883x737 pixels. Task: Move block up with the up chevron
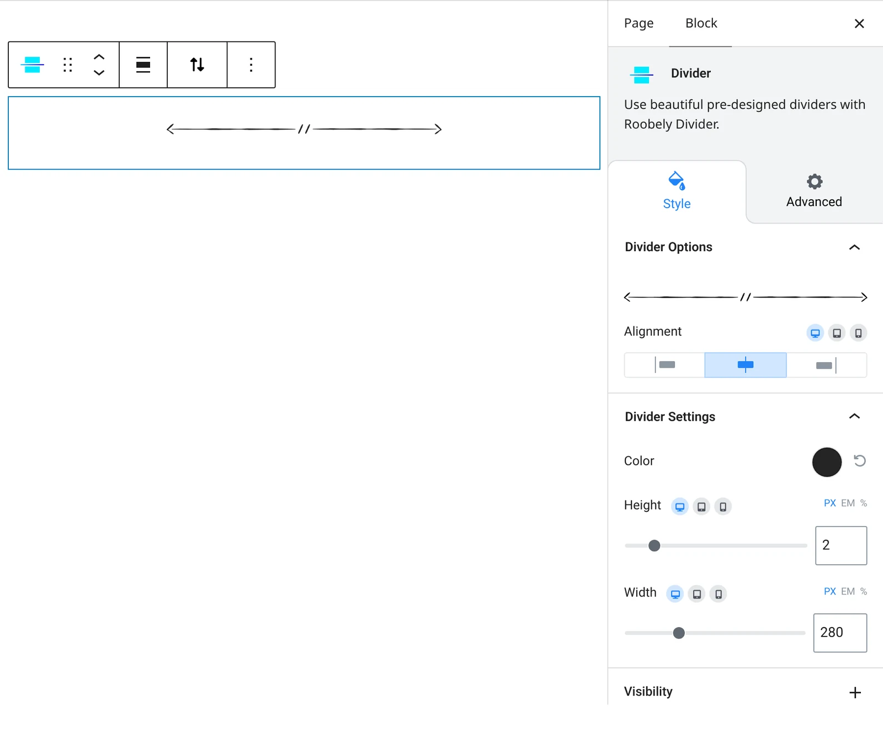coord(99,57)
